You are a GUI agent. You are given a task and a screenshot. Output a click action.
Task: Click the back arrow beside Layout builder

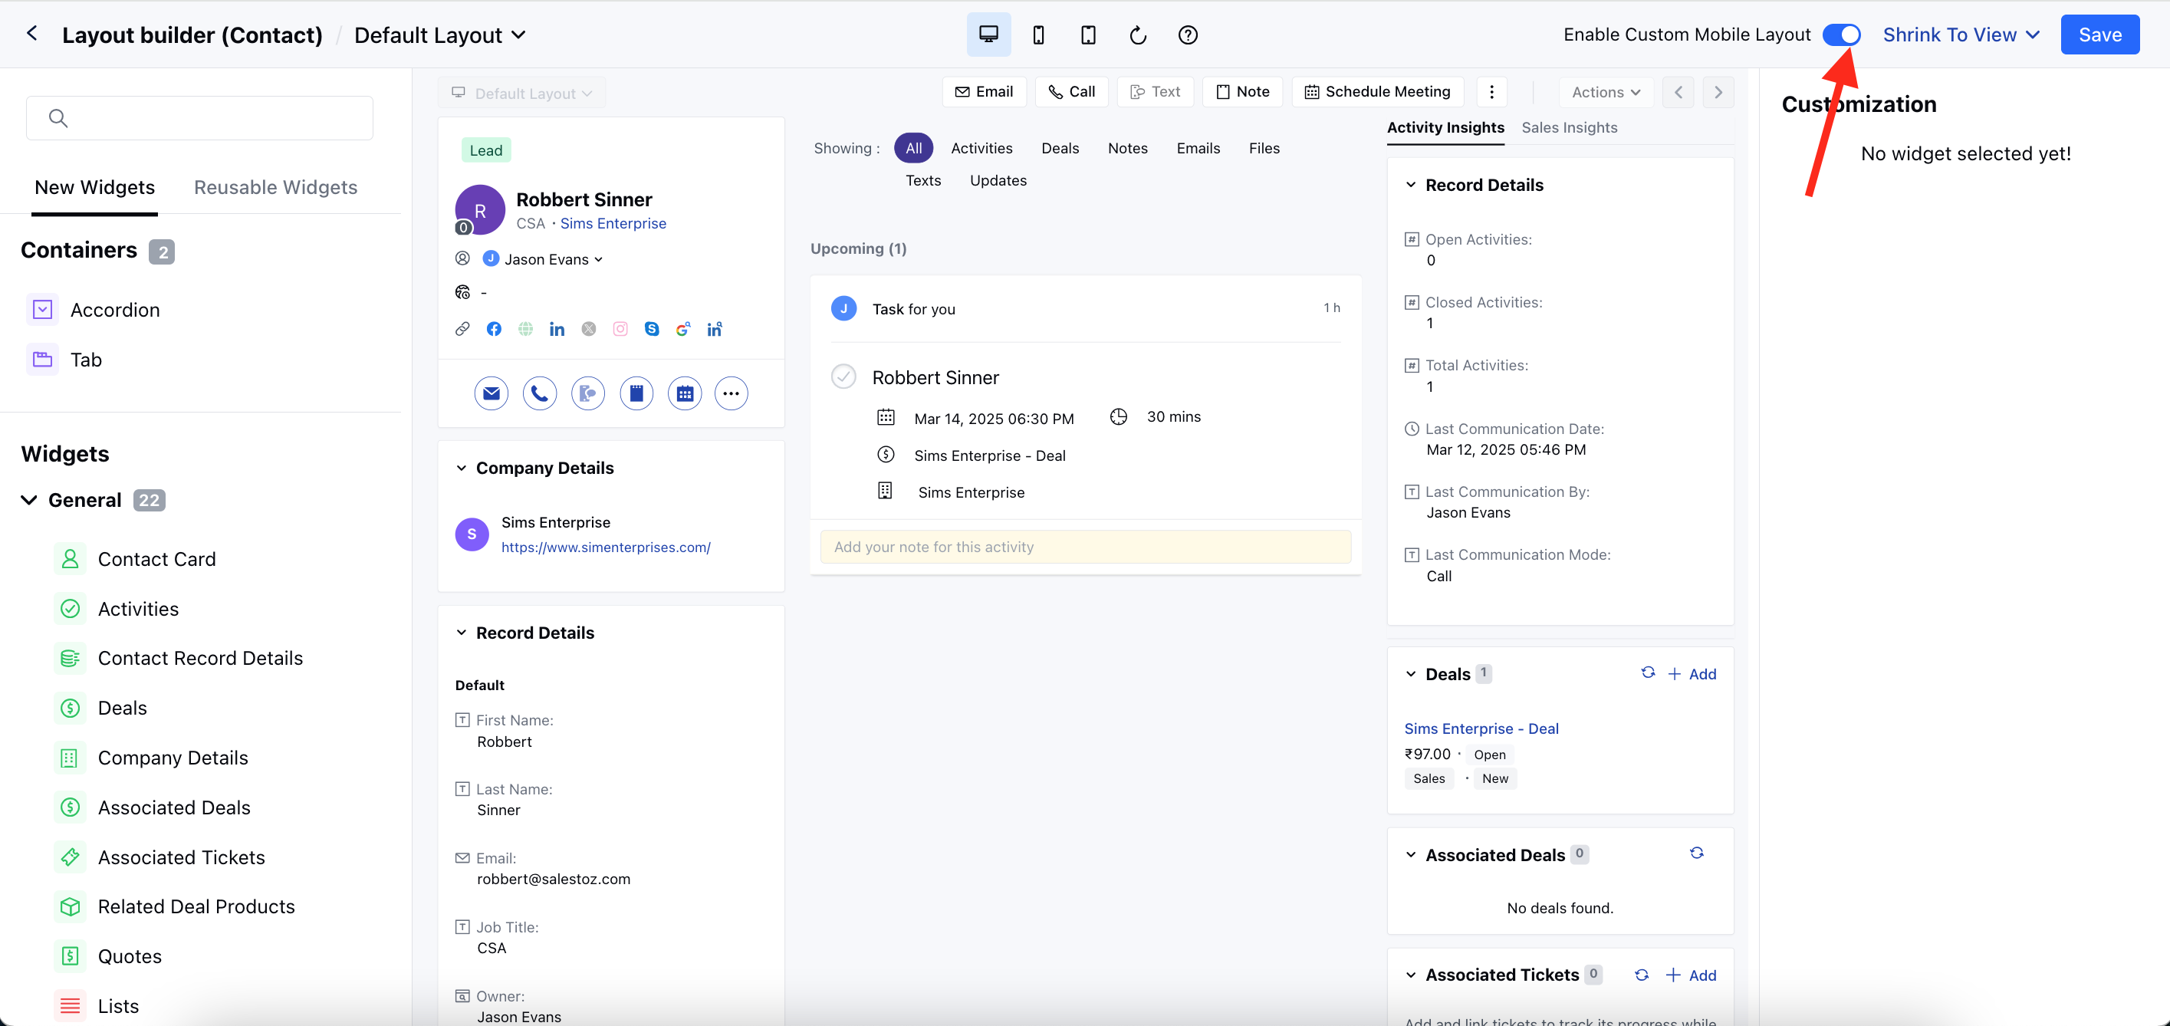32,34
